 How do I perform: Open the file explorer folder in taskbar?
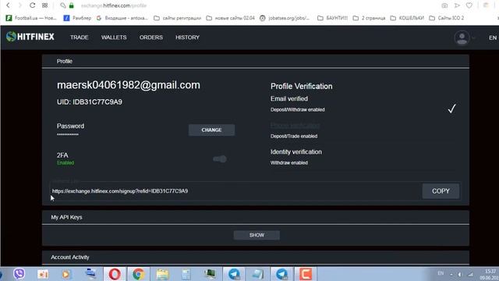tap(162, 274)
